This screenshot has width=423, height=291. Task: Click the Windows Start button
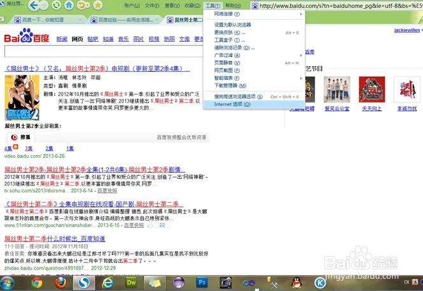(7, 283)
